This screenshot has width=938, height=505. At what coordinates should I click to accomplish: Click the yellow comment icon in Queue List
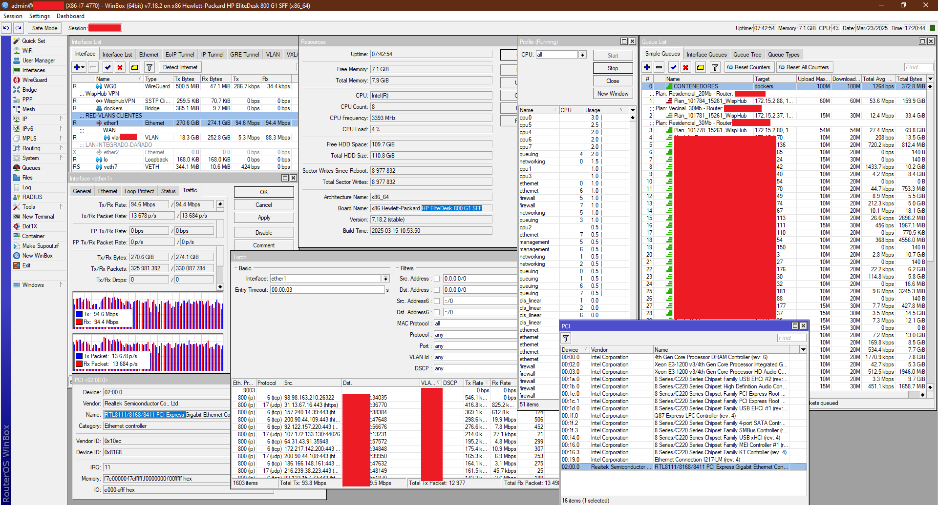(701, 67)
